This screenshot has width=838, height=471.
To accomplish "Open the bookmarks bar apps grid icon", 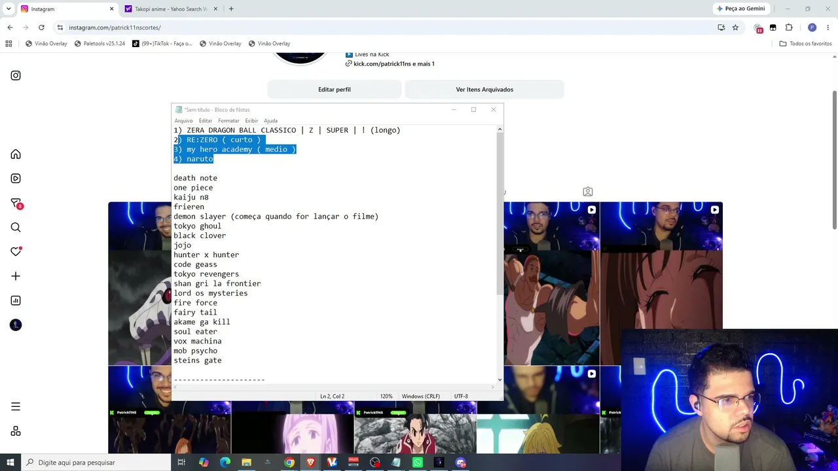I will [9, 44].
